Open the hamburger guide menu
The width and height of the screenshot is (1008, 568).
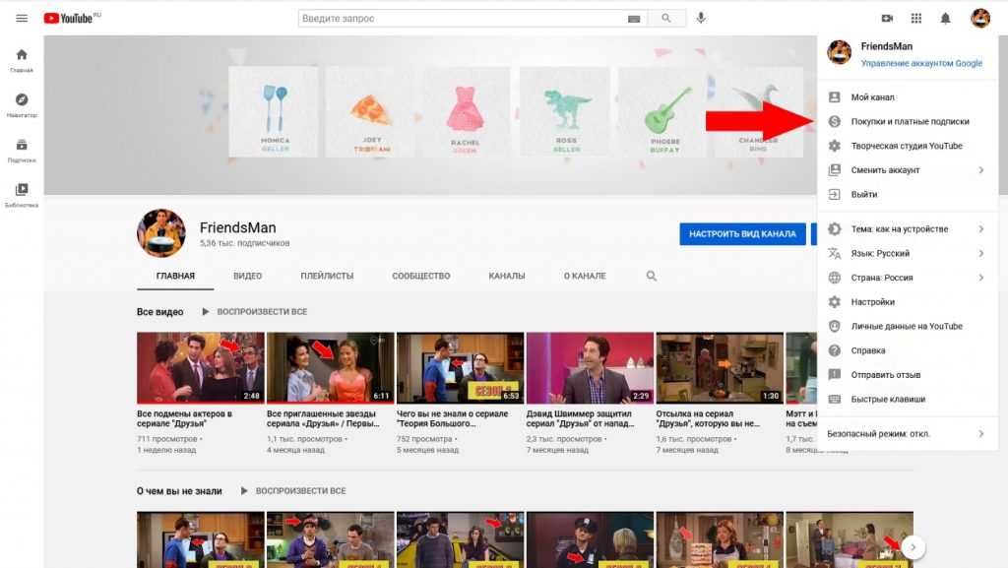pos(22,18)
